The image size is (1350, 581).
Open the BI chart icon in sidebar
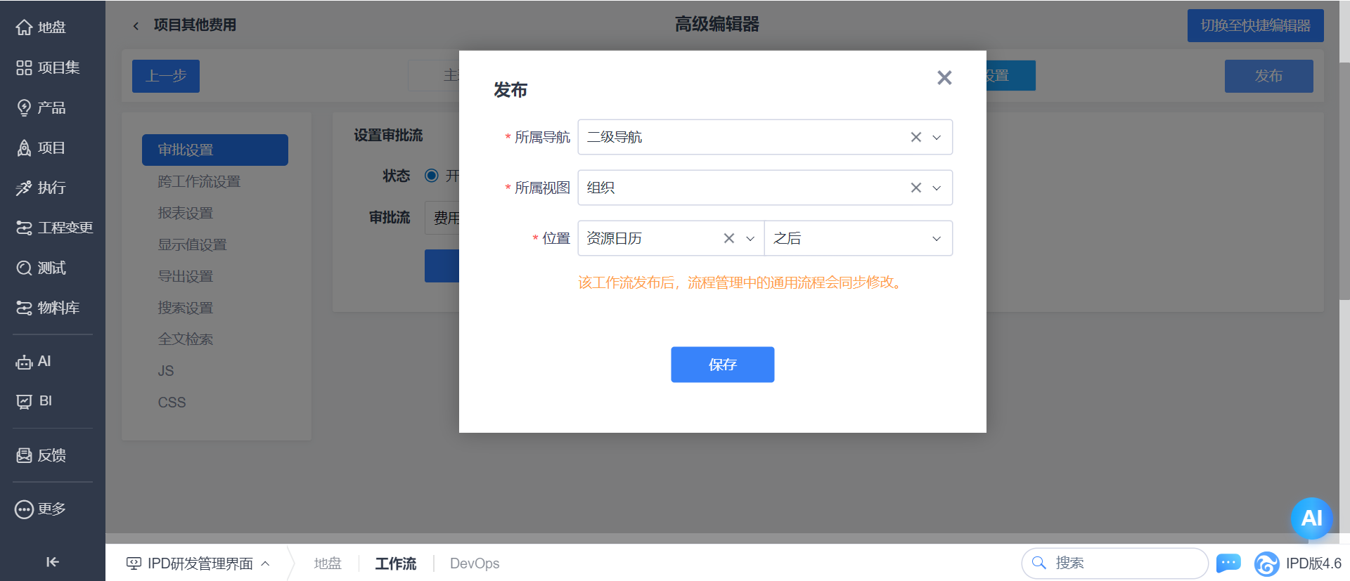[x=25, y=401]
